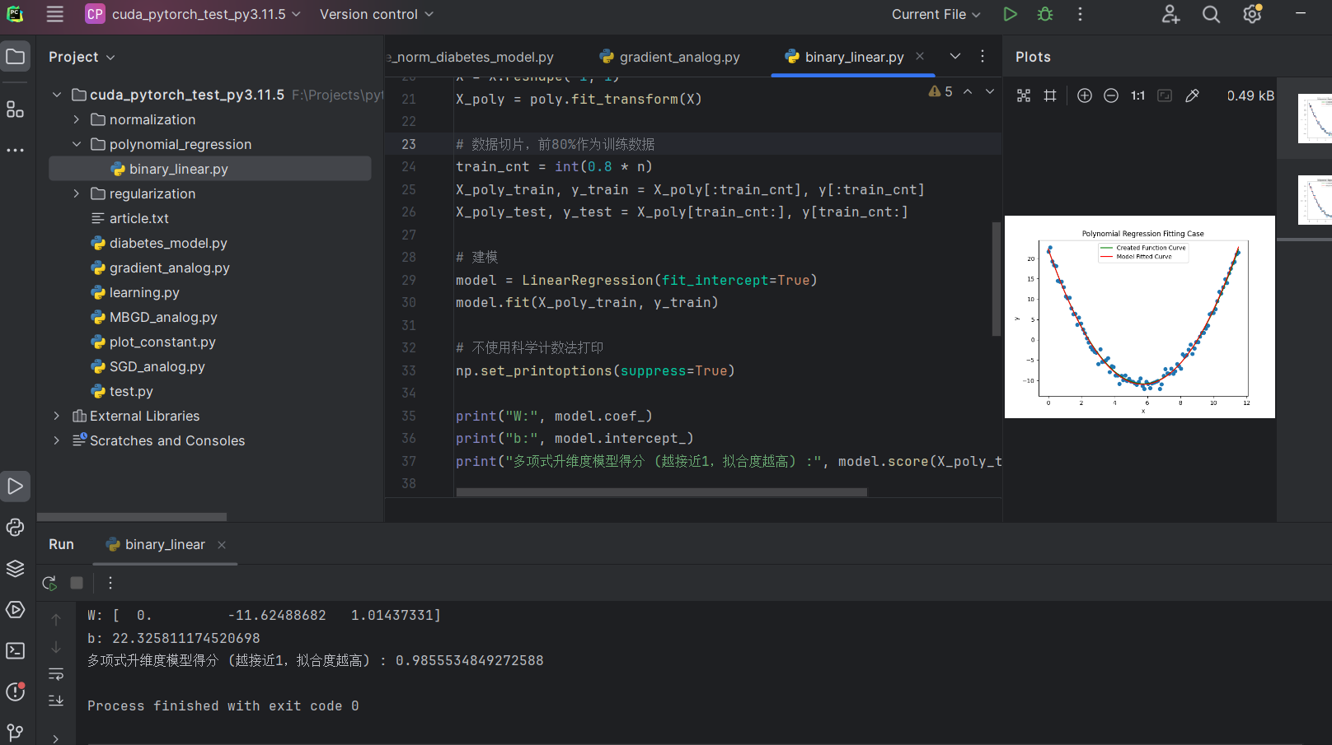The width and height of the screenshot is (1332, 745).
Task: Jump to previous highlighted problem arrow
Action: point(968,91)
